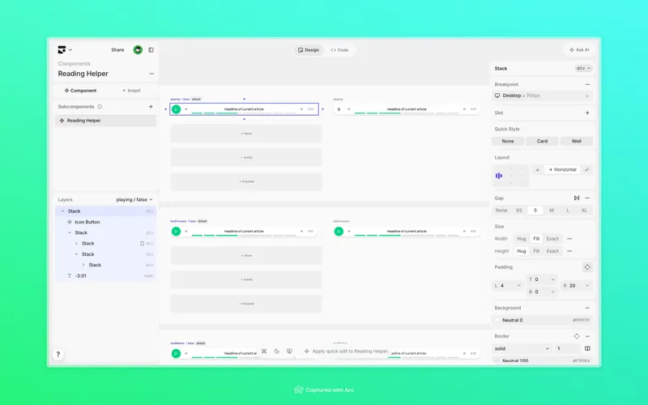Click the user avatar icon
Image resolution: width=648 pixels, height=405 pixels.
(138, 49)
